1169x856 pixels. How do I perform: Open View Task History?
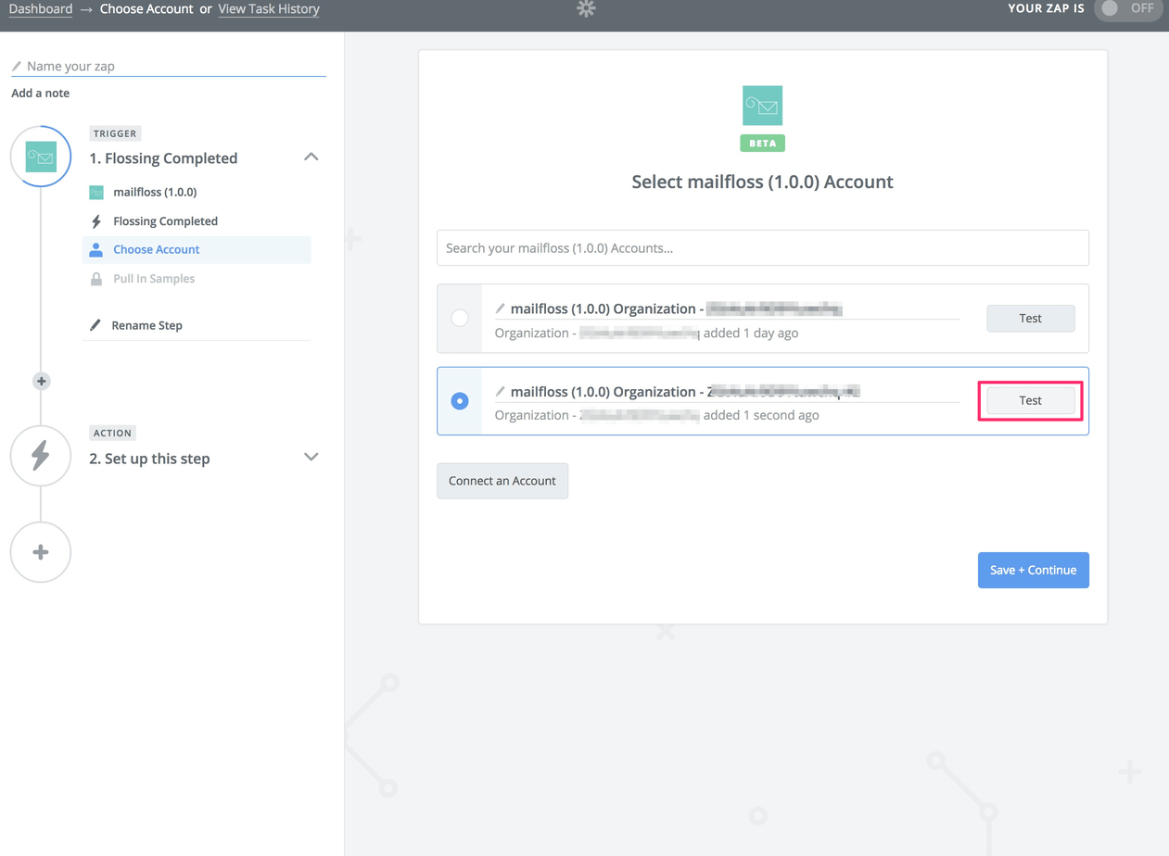269,9
